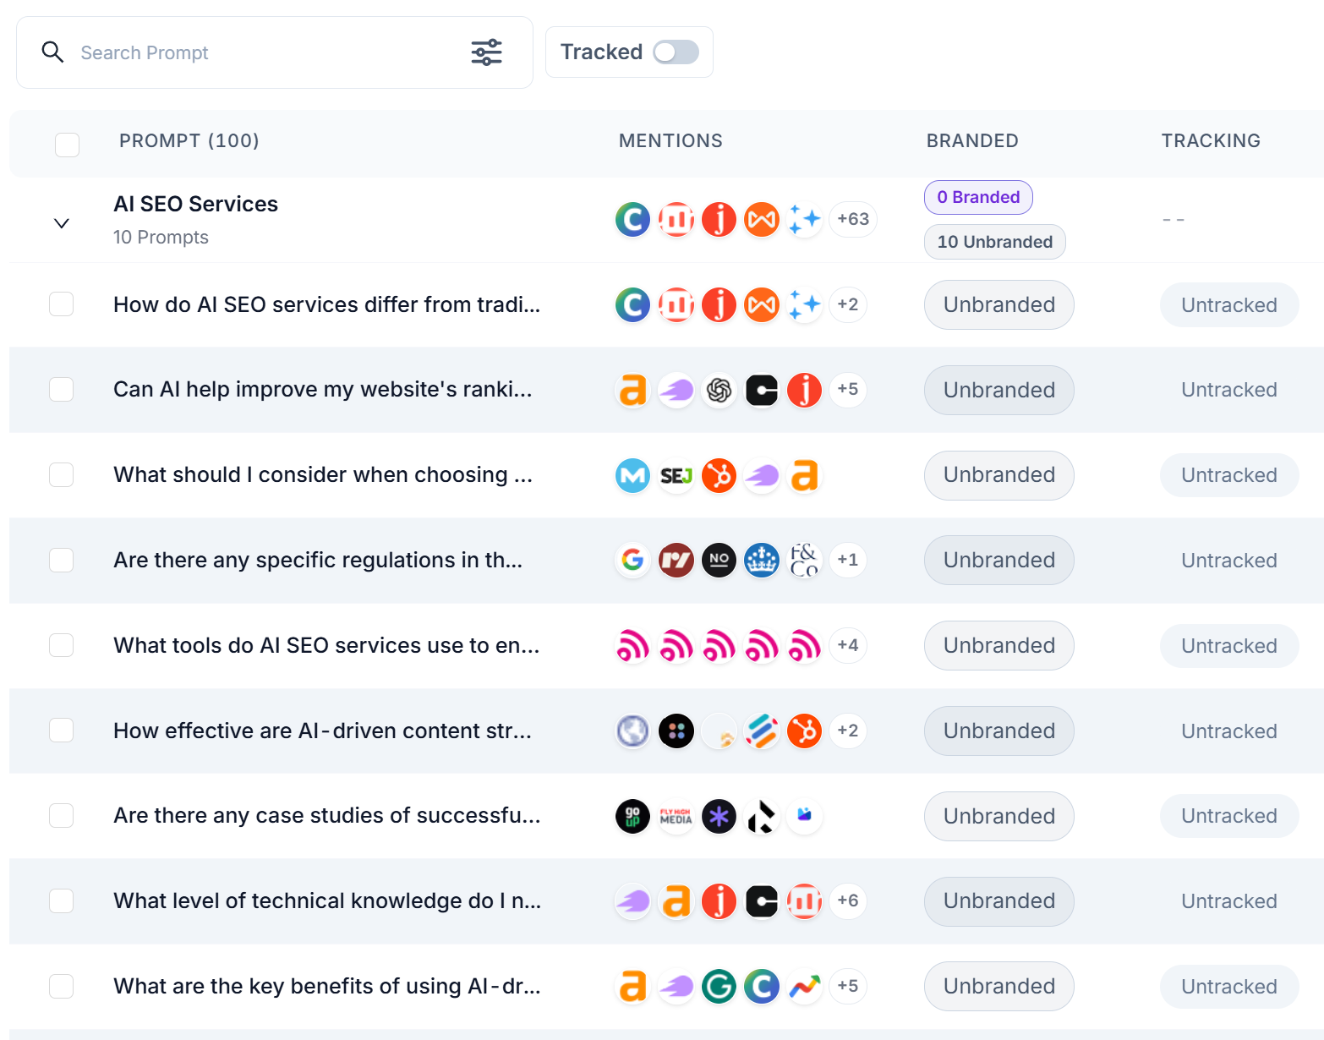Viewport: 1324px width, 1040px height.
Task: Expand the +63 mentions badge for AI SEO Services
Action: pos(853,219)
